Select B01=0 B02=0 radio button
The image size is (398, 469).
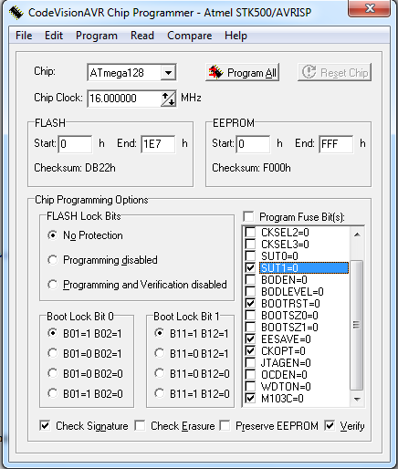(53, 373)
